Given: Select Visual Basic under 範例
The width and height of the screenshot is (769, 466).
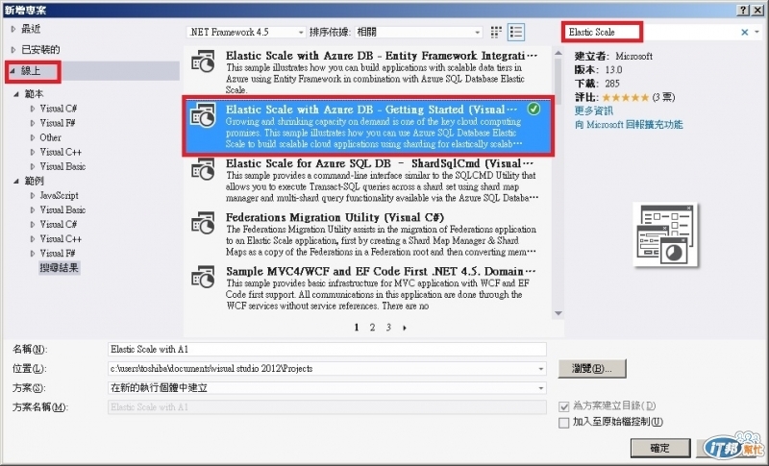Looking at the screenshot, I should click(62, 209).
